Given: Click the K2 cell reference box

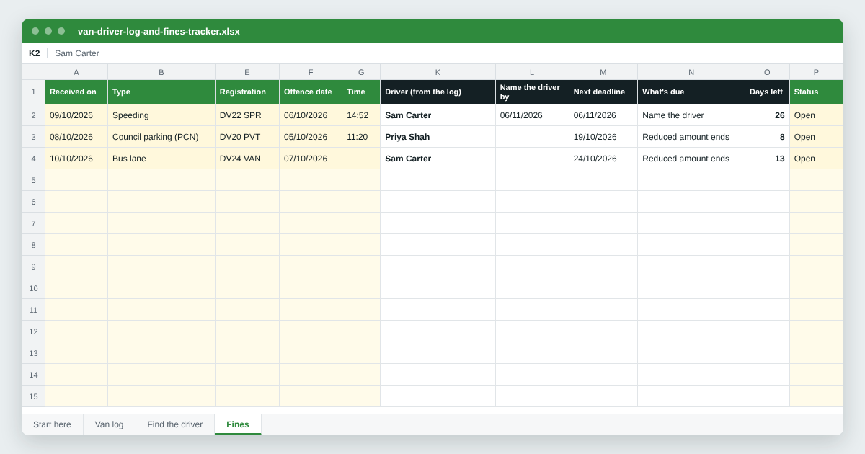Looking at the screenshot, I should coord(35,53).
